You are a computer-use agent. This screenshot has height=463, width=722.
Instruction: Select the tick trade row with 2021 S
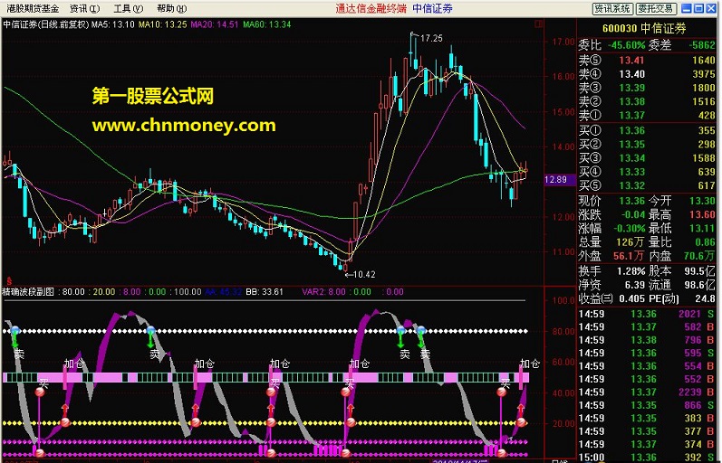pyautogui.click(x=647, y=314)
